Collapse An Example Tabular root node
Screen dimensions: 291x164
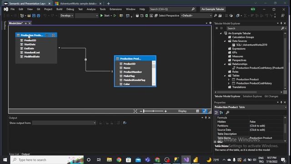[x=221, y=33]
